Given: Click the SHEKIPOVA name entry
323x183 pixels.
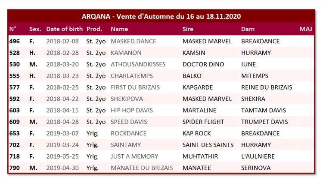Looking at the screenshot, I should [x=127, y=99].
